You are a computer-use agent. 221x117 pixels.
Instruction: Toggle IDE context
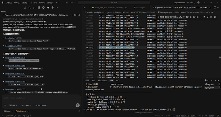41,105
